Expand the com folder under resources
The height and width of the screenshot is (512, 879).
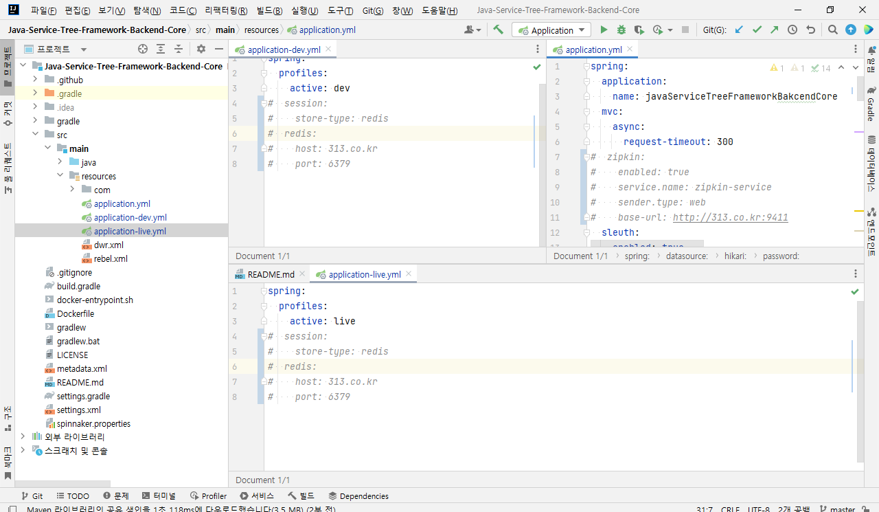[x=72, y=190]
